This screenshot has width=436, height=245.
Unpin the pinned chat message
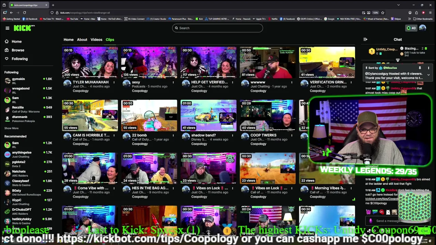point(420,68)
